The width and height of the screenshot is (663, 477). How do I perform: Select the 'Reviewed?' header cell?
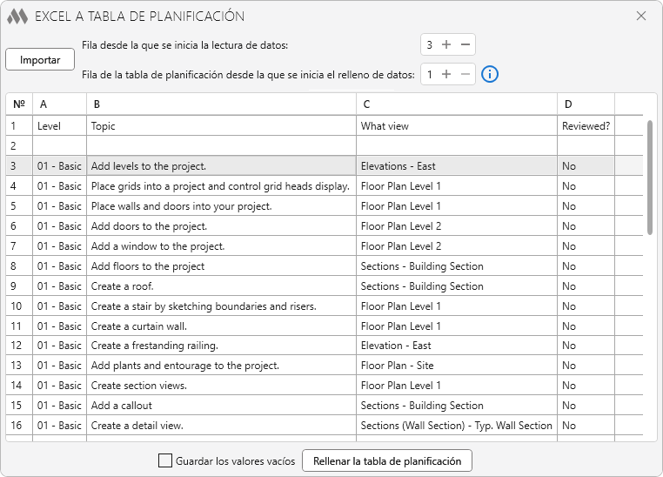[x=586, y=126]
